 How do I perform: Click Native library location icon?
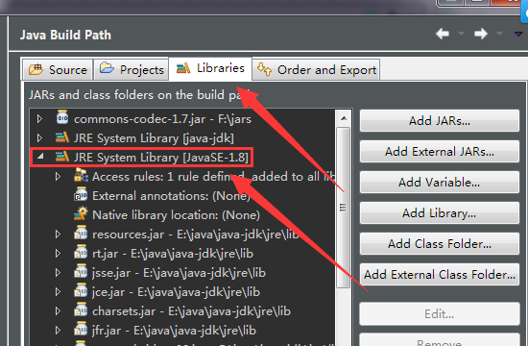(x=81, y=213)
